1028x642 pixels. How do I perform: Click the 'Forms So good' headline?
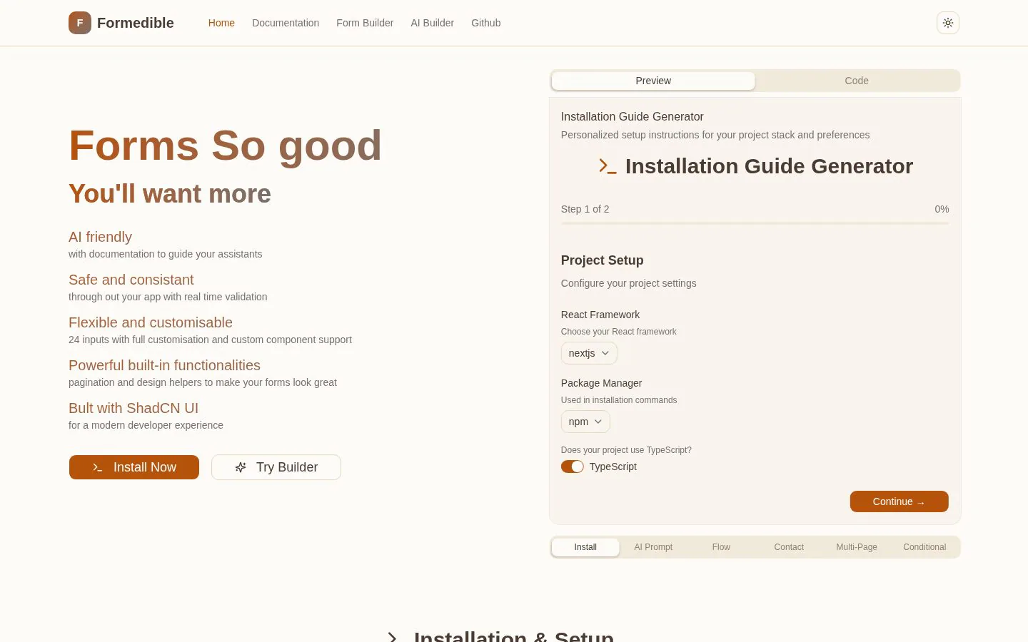coord(226,146)
